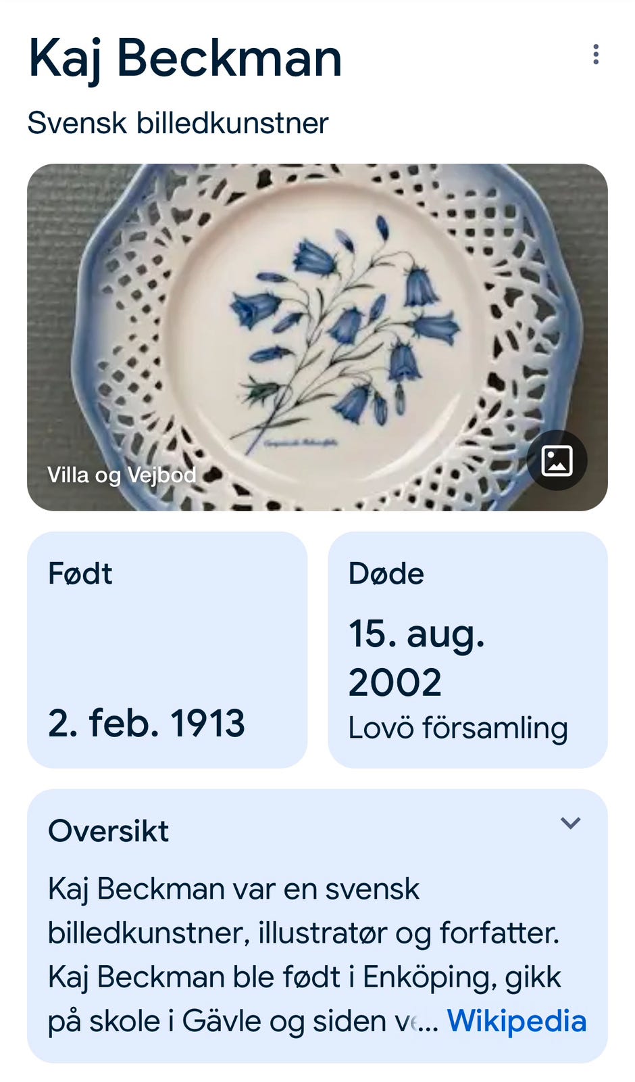635x1082 pixels.
Task: Open the Wikipedia link
Action: pos(517,1020)
